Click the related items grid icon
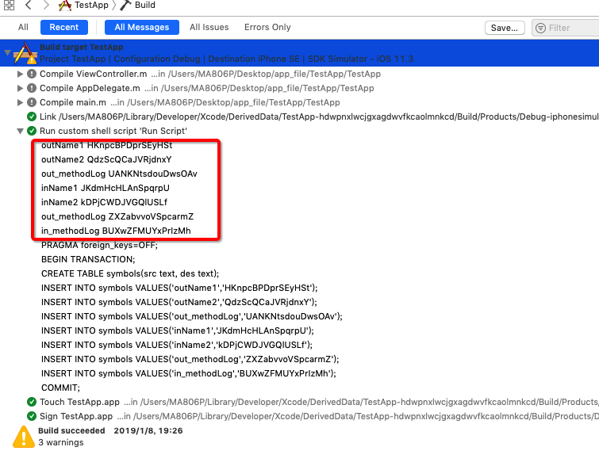 9,6
